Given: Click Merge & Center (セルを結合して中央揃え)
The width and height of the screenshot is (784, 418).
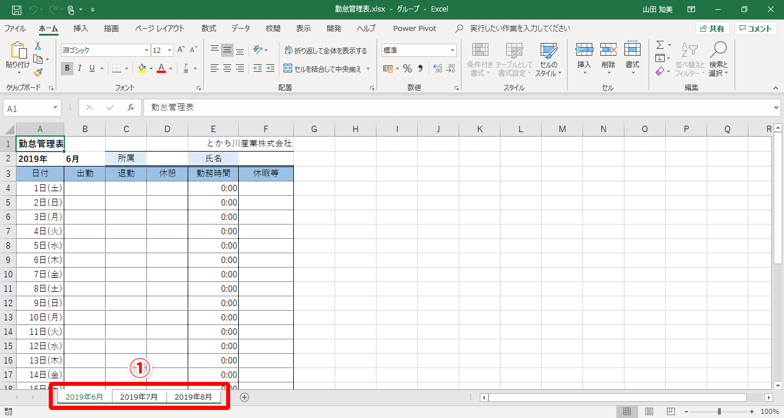Looking at the screenshot, I should 323,69.
